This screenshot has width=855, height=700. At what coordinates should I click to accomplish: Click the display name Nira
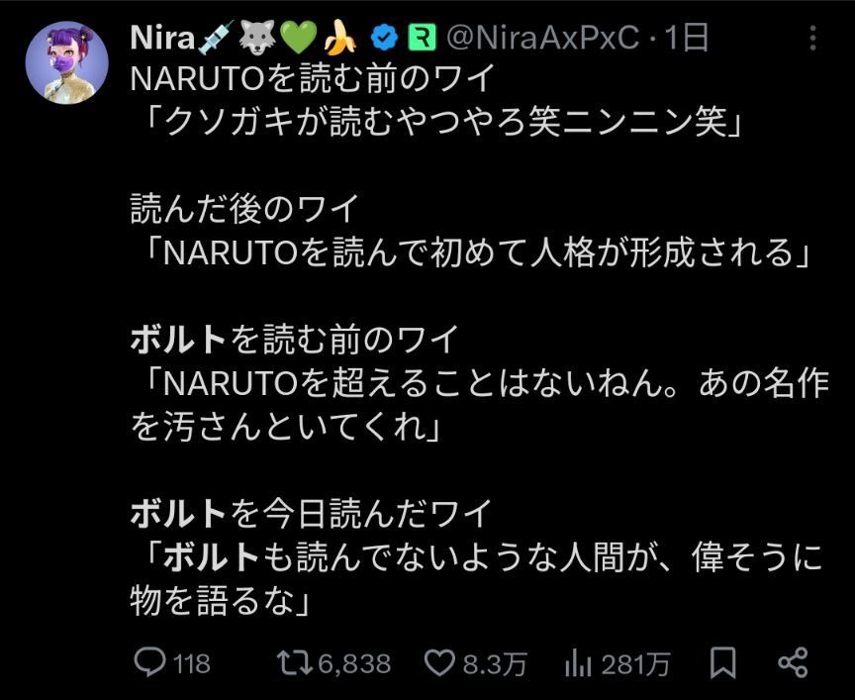click(162, 39)
